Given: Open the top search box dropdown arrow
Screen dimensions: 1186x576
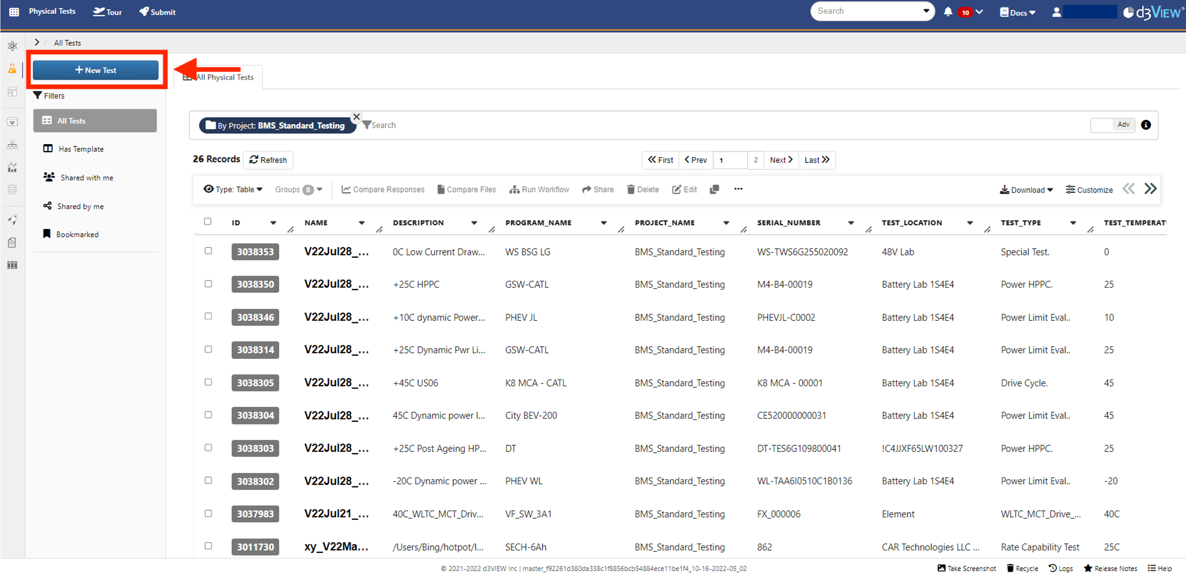Looking at the screenshot, I should coord(926,11).
